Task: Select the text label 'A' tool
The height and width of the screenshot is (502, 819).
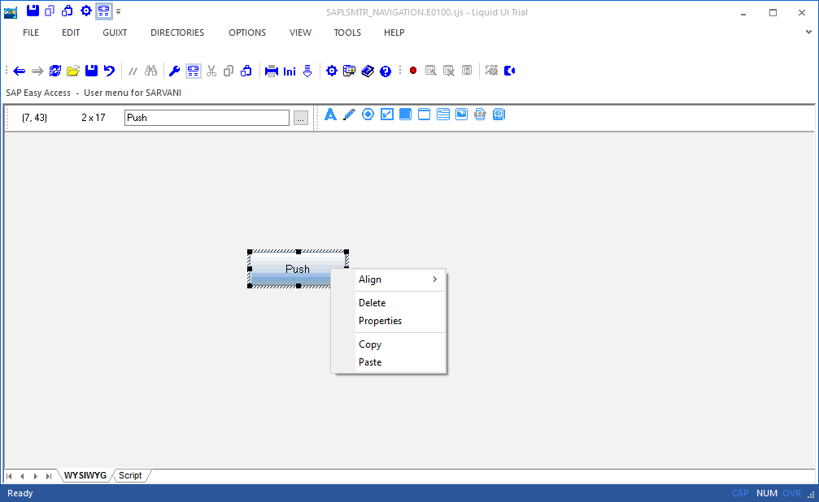Action: pos(330,115)
